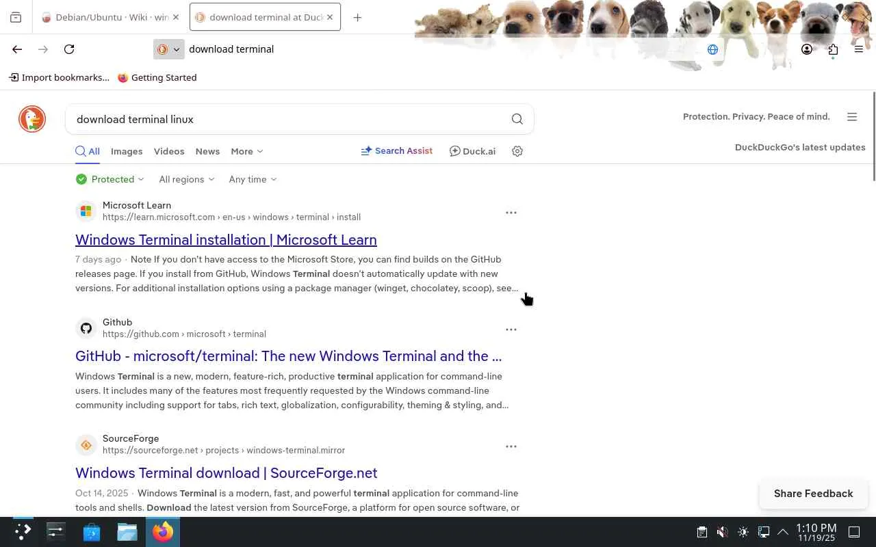Open more options for Github result
Image resolution: width=876 pixels, height=547 pixels.
[x=511, y=330]
